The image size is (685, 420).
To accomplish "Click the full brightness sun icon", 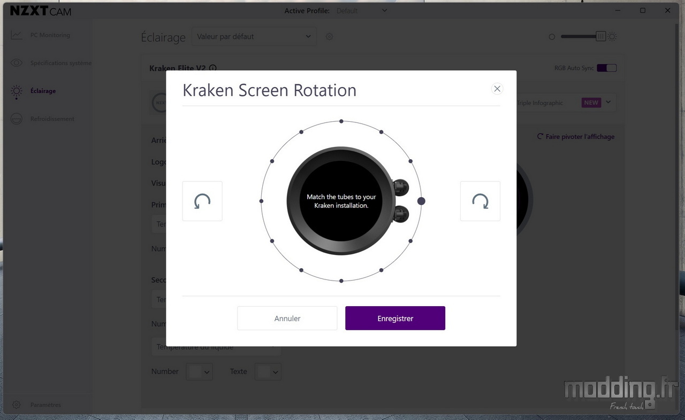I will click(612, 36).
